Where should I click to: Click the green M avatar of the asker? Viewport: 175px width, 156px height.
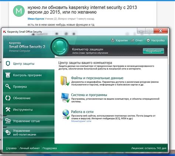(19, 11)
